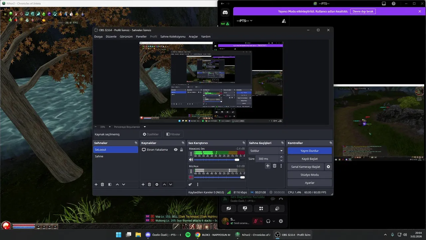This screenshot has width=426, height=240.
Task: Add a new source in Kaynaklar panel
Action: tap(143, 184)
